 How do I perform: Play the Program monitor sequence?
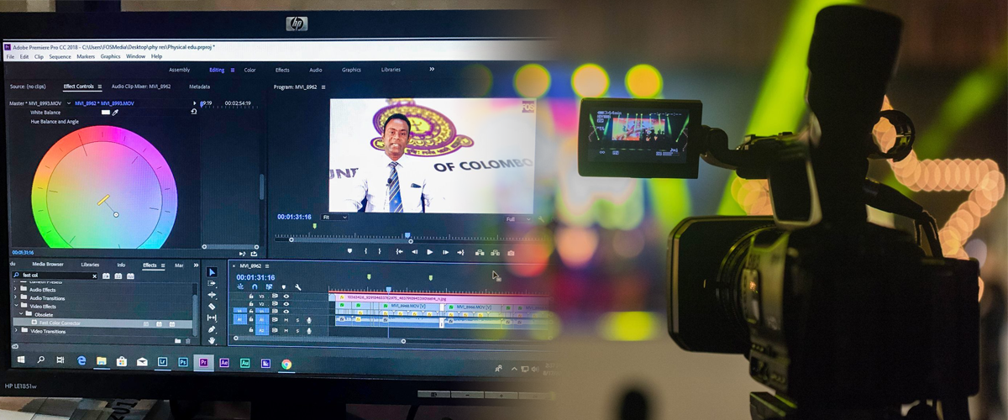click(430, 252)
